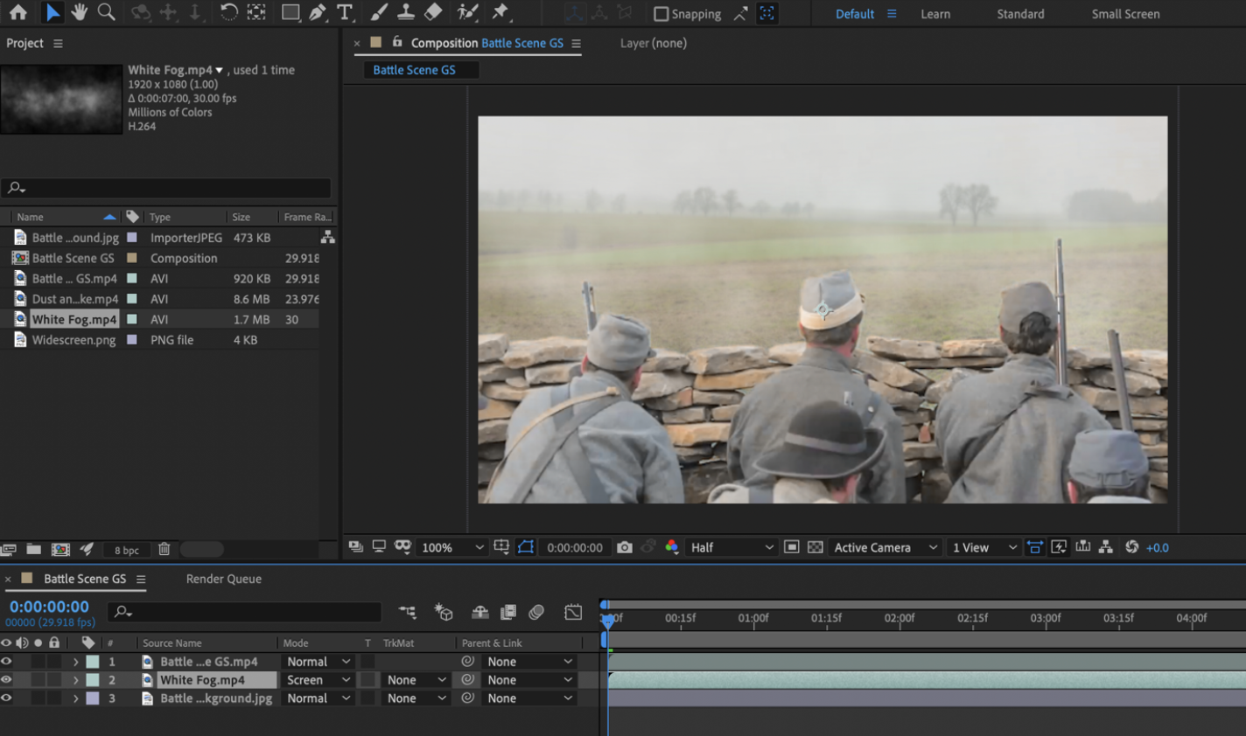Select the Eraser tool
The width and height of the screenshot is (1246, 736).
[433, 12]
